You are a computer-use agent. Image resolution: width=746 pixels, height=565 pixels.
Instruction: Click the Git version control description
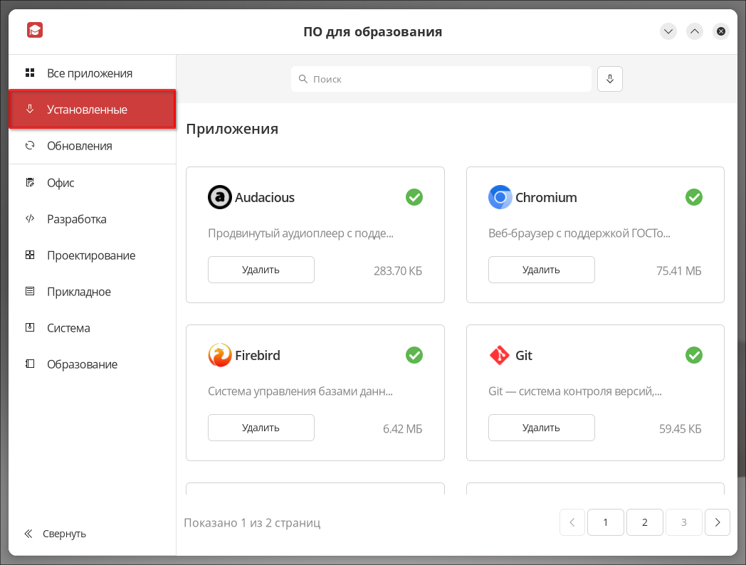(x=574, y=391)
